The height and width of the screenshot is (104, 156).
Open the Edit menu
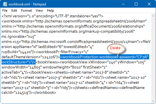(x=14, y=11)
